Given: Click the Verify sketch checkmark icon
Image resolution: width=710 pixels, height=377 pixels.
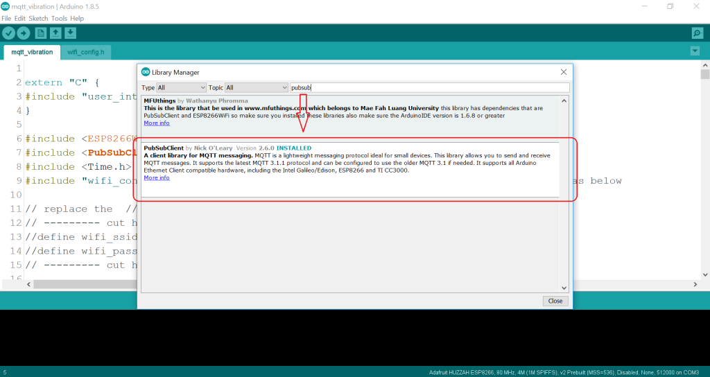Looking at the screenshot, I should pyautogui.click(x=8, y=33).
